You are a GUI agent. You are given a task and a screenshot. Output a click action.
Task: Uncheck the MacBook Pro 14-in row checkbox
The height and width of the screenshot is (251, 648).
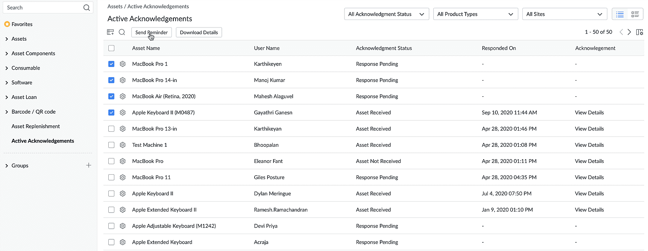111,80
